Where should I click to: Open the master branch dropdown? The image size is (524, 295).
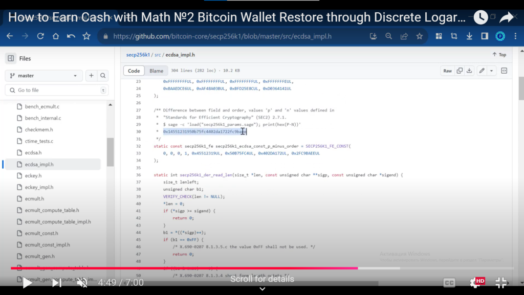(44, 76)
